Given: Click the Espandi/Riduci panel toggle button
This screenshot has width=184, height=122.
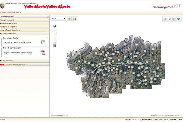Looking at the screenshot, I should (48, 17).
